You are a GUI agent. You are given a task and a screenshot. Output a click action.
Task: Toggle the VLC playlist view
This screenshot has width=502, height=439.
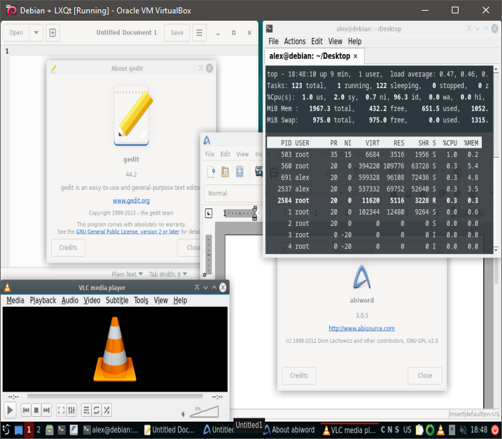coord(86,410)
